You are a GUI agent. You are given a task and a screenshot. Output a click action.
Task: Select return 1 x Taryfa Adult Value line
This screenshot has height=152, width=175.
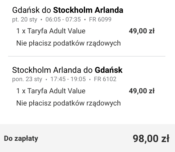[x=51, y=91]
